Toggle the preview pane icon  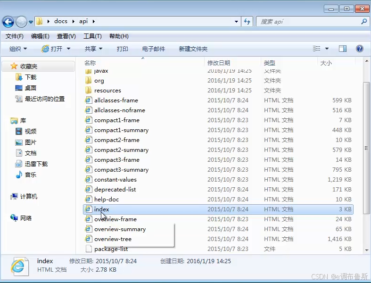(343, 49)
